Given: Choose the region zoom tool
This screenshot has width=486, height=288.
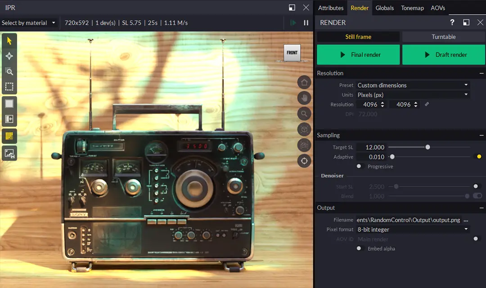Looking at the screenshot, I should coord(9,71).
